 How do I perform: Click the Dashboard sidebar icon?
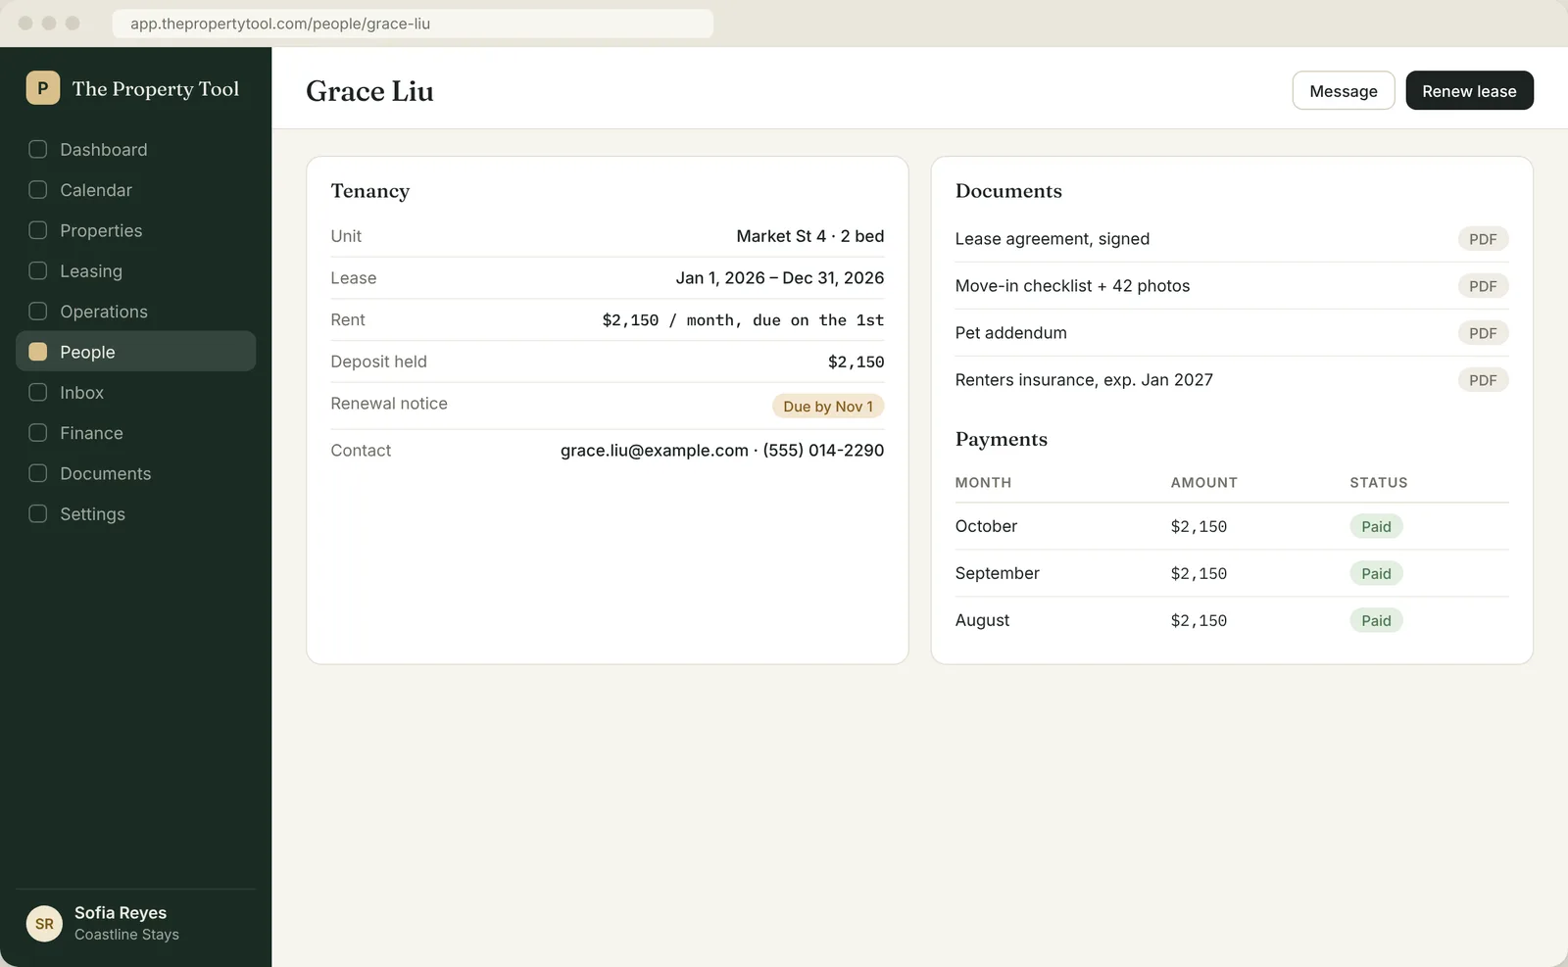pos(38,149)
